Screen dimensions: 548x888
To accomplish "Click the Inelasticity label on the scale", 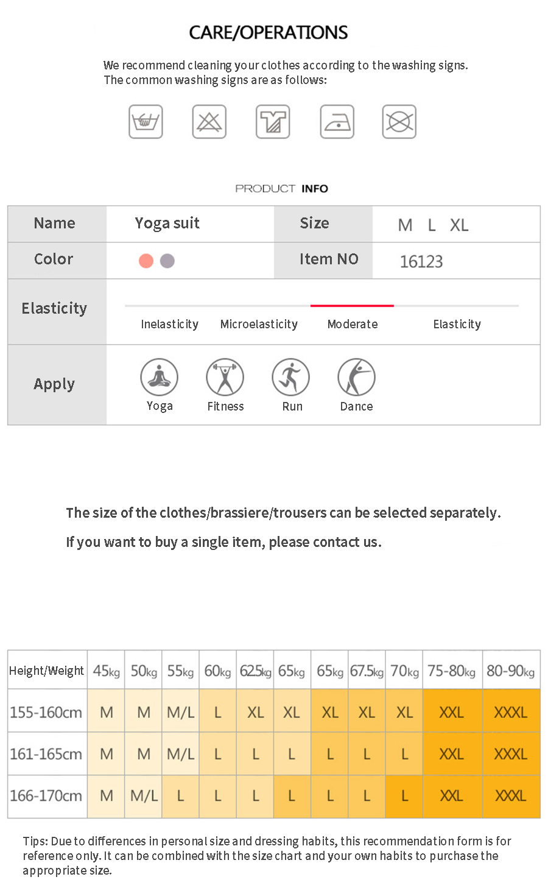I will [169, 324].
